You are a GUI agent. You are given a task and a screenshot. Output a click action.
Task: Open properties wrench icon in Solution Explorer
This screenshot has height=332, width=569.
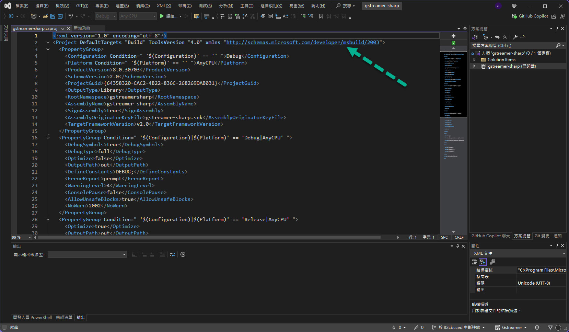pyautogui.click(x=515, y=37)
